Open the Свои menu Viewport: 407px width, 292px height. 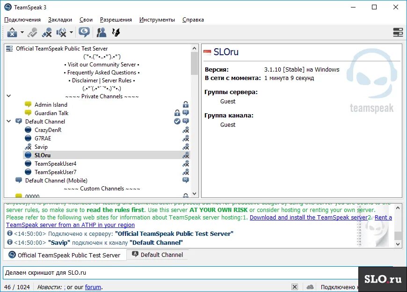coord(86,20)
